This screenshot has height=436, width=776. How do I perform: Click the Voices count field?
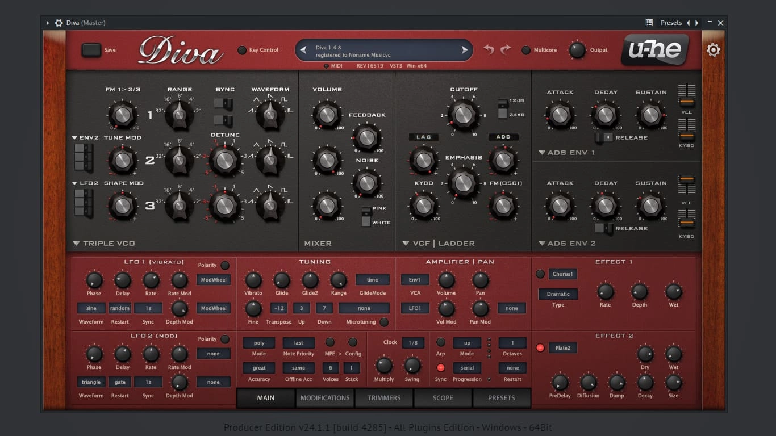(331, 368)
